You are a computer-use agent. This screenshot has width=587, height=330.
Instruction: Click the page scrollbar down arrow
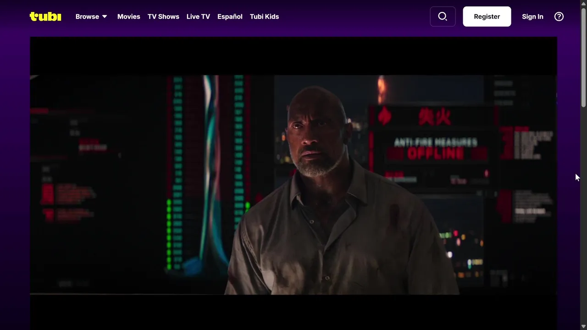583,326
